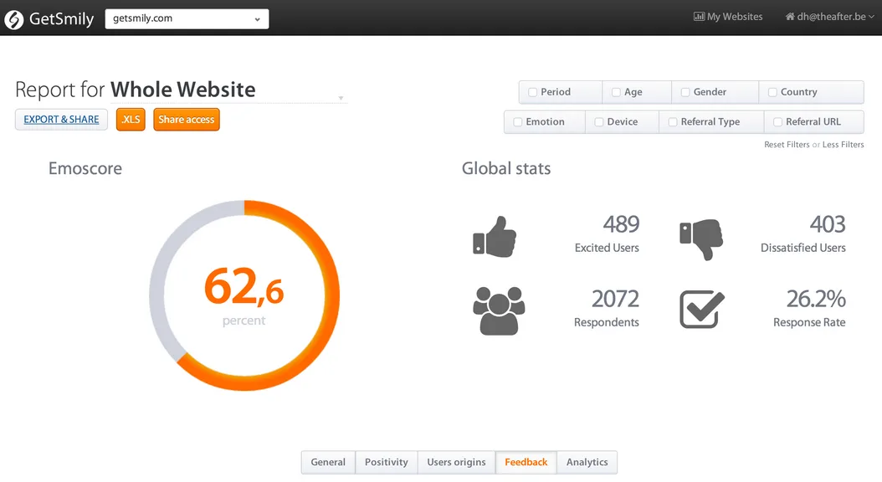The height and width of the screenshot is (482, 882).
Task: Switch to the General tab
Action: (328, 462)
